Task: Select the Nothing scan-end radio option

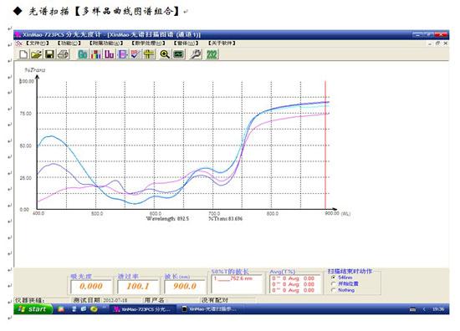Action: coord(333,290)
